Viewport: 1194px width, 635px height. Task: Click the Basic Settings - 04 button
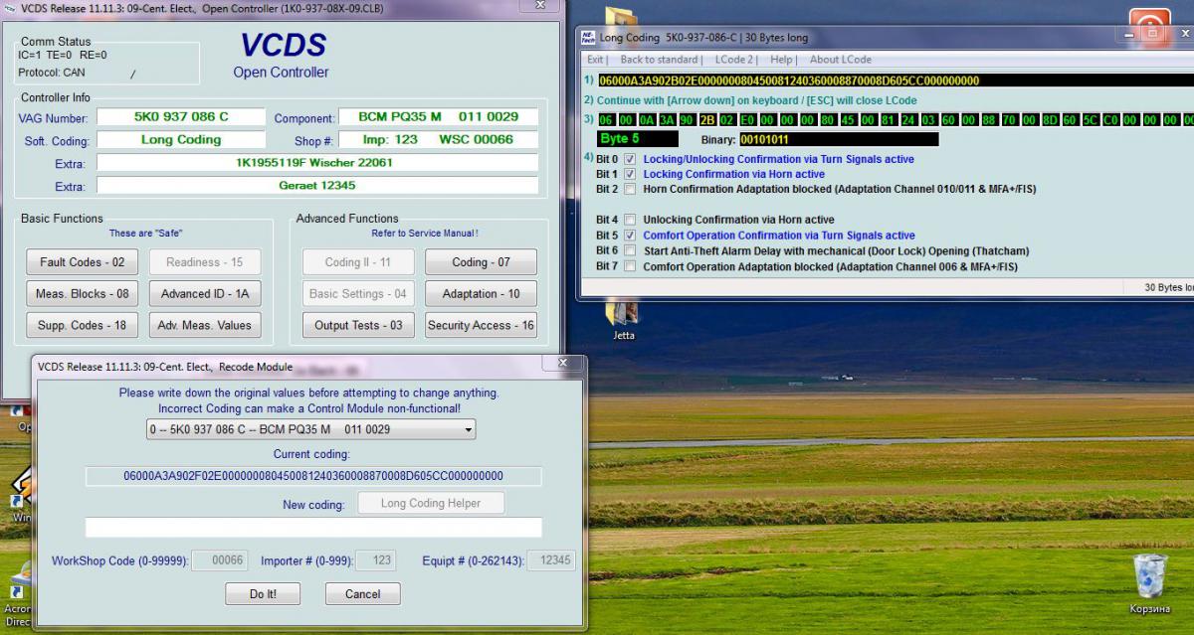358,294
